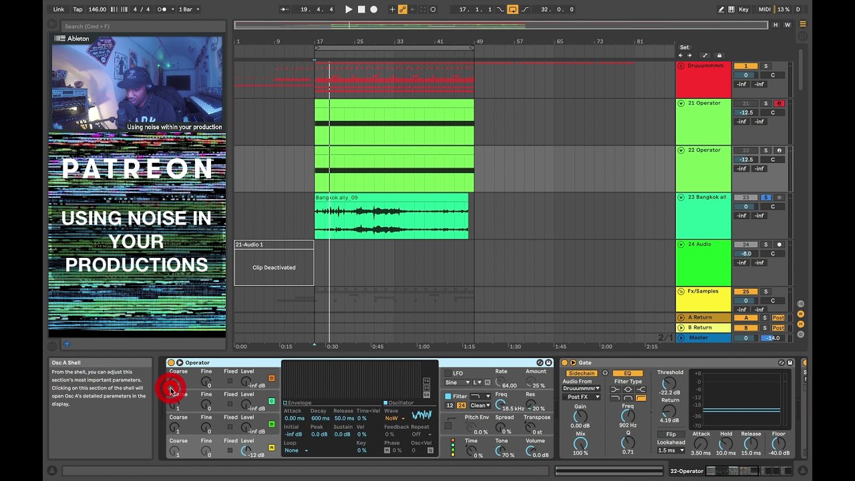Click the Key map mode button

[743, 9]
